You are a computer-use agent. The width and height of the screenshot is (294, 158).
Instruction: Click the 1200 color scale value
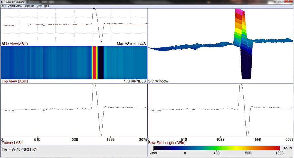(x=279, y=153)
